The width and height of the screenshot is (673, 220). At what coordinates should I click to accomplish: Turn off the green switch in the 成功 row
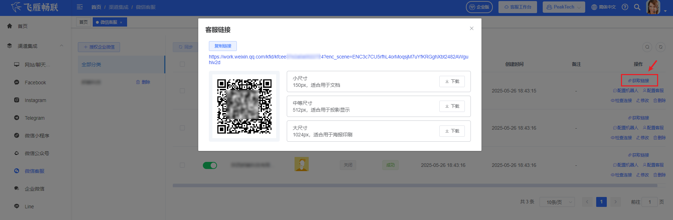point(210,165)
